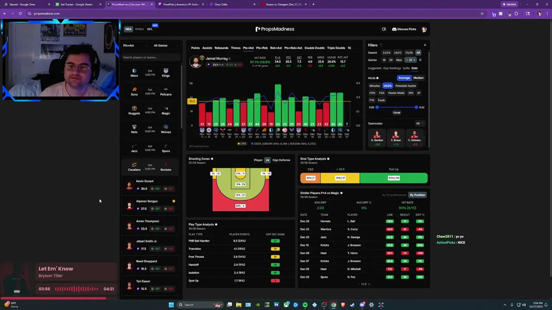Switch to the Assists stat tab
The height and width of the screenshot is (310, 552).
click(207, 48)
